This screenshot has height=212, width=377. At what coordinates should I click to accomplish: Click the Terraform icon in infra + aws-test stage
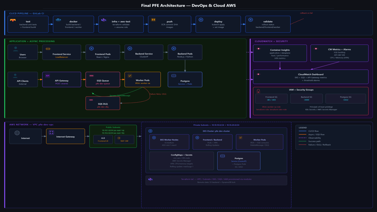[x=104, y=20]
